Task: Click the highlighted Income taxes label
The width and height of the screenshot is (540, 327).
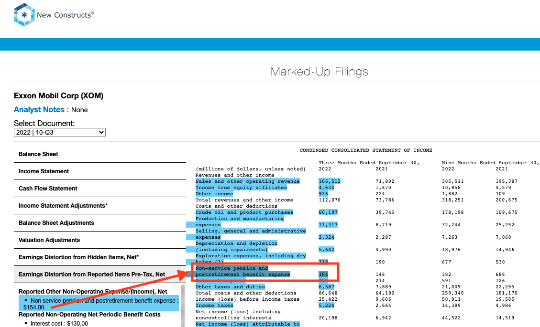Action: [214, 306]
